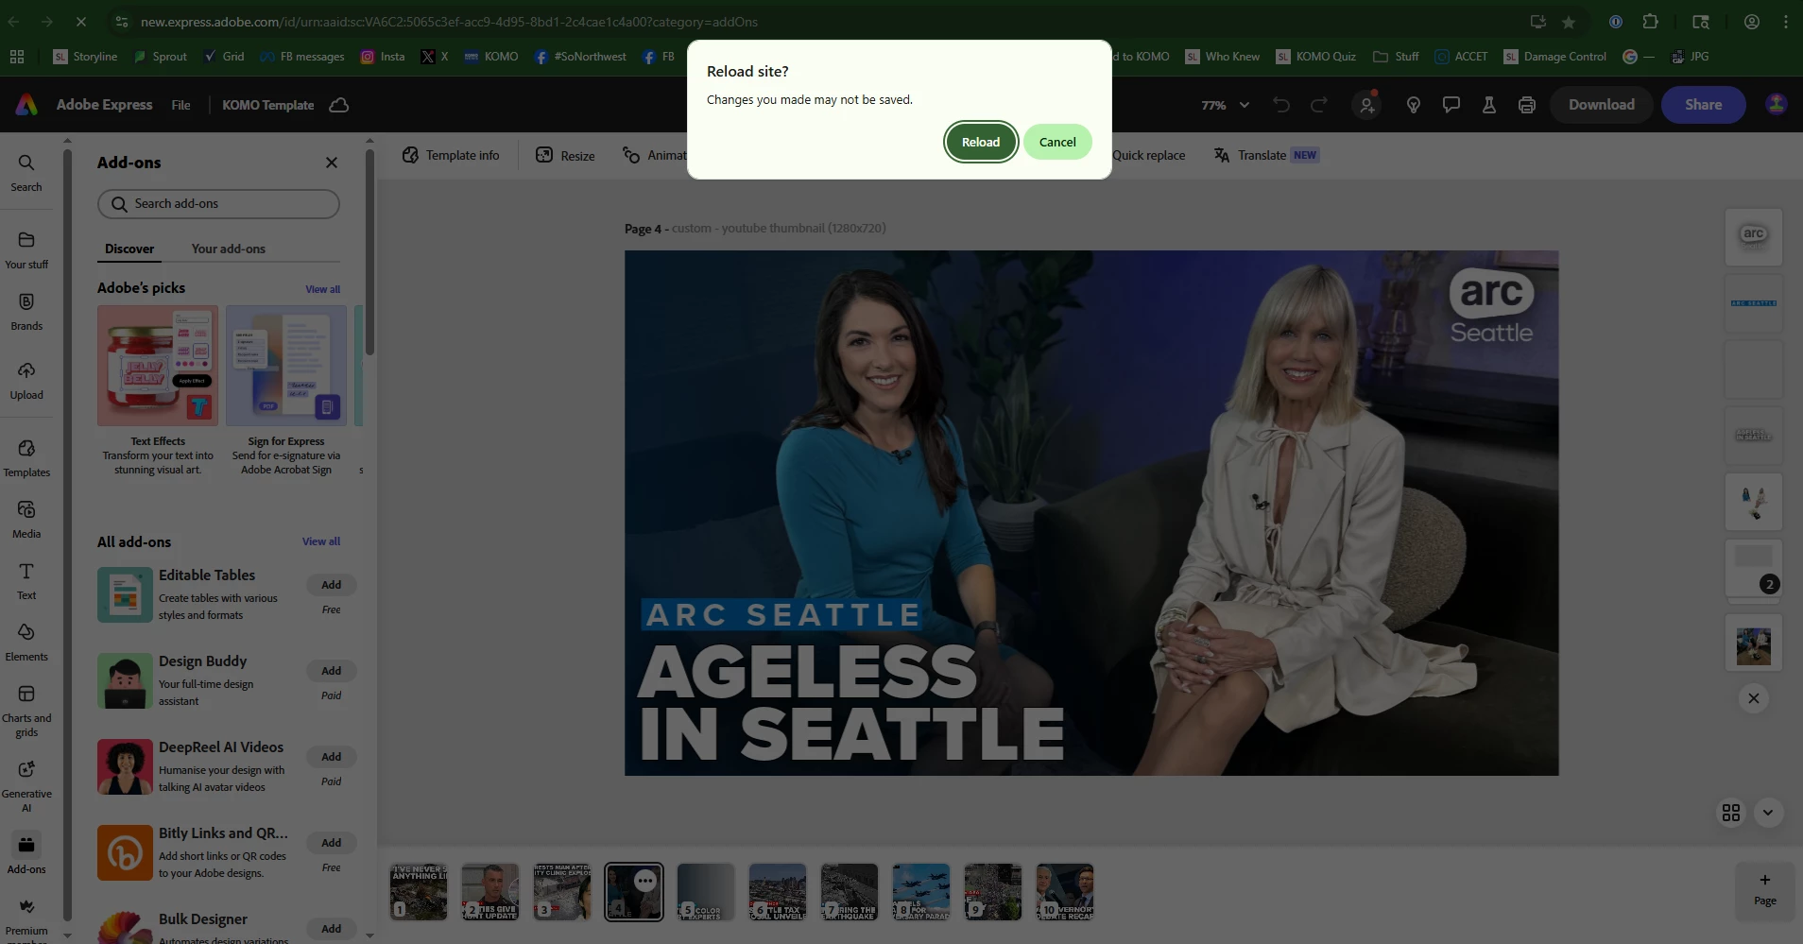The width and height of the screenshot is (1803, 944).
Task: Open the beaker experiments icon
Action: [1489, 105]
